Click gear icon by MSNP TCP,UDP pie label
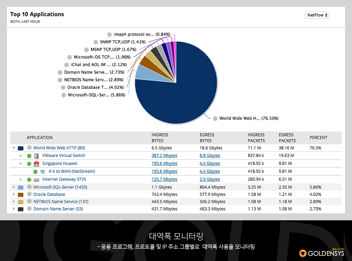Image resolution: width=352 pixels, height=261 pixels. coord(86,50)
